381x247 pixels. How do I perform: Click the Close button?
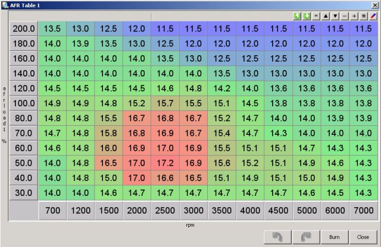[x=363, y=237]
